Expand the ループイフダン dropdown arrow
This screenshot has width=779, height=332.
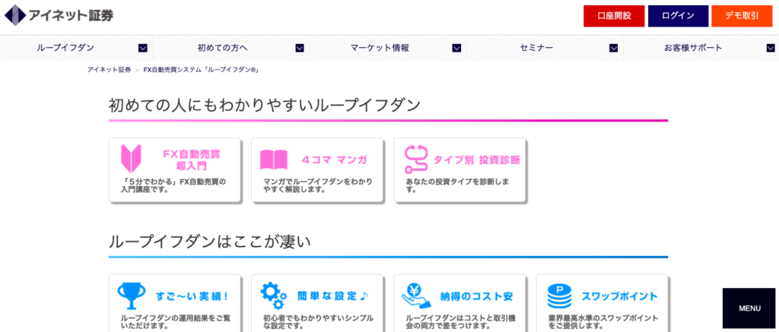pyautogui.click(x=142, y=48)
